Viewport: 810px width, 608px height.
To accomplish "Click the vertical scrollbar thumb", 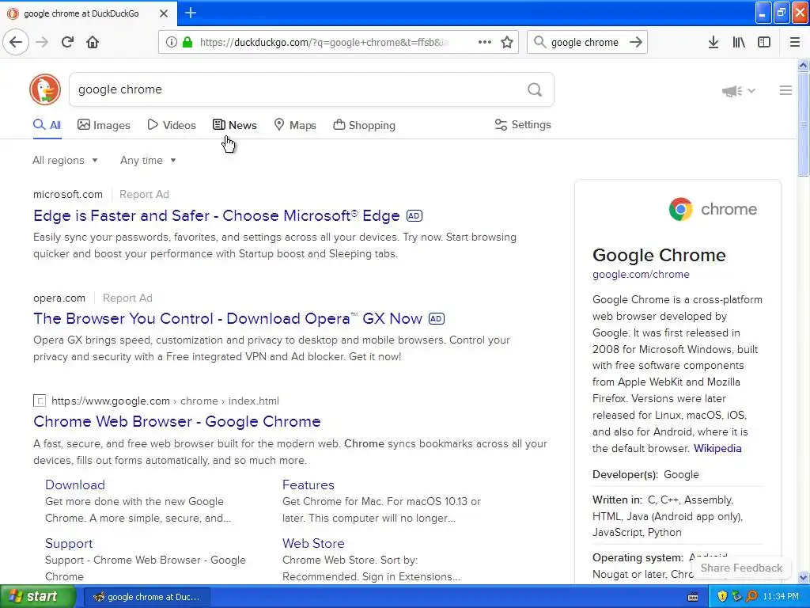I will click(803, 124).
